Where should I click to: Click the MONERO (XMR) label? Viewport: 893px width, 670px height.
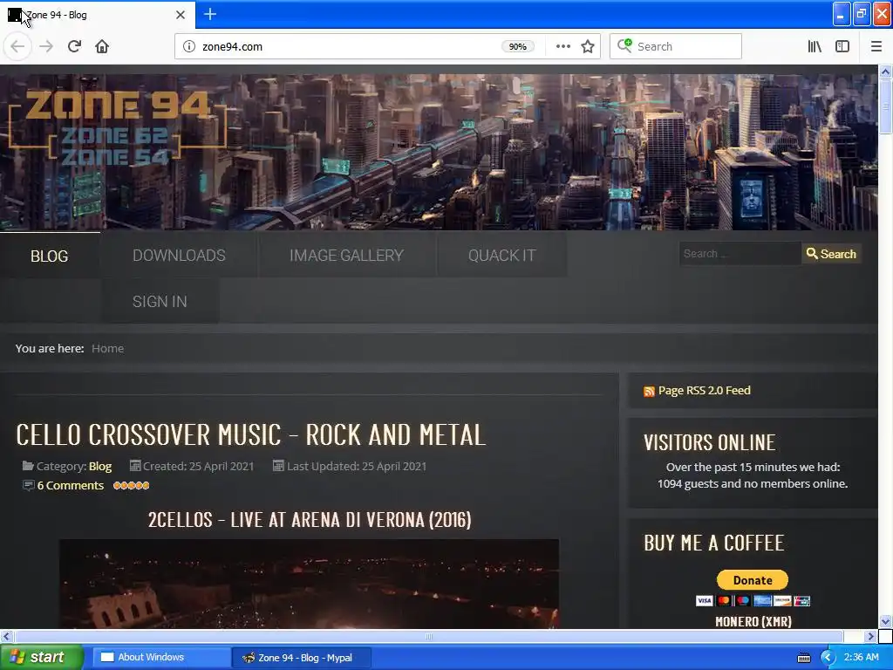click(753, 621)
